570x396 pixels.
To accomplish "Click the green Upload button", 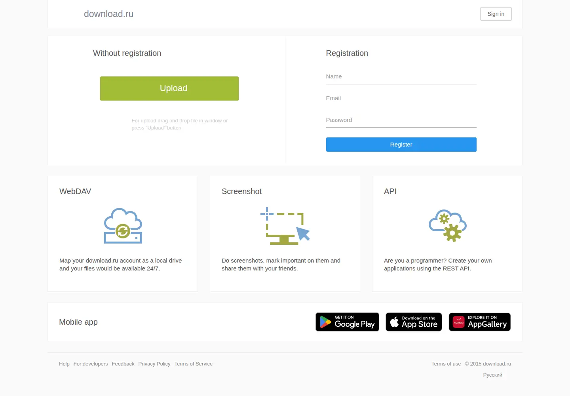I will [x=169, y=88].
